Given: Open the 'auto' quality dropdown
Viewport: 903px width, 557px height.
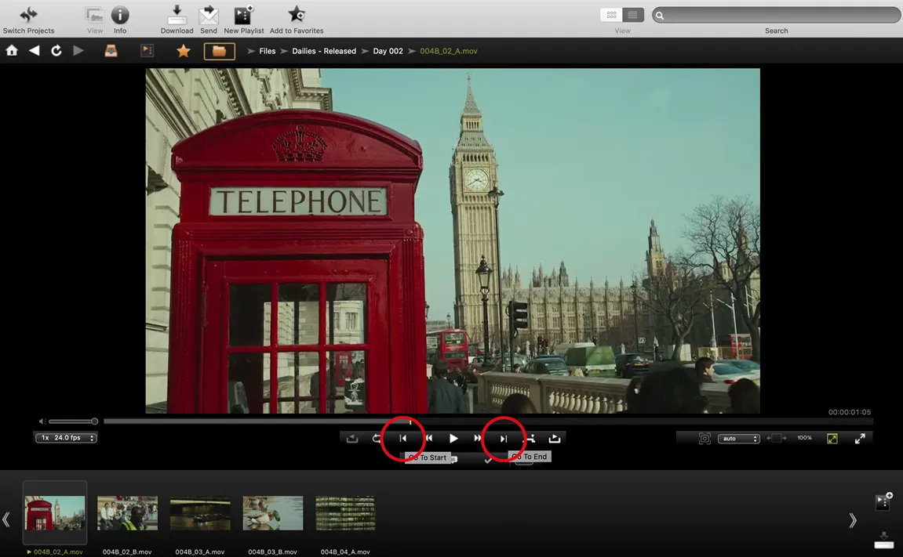Looking at the screenshot, I should [738, 438].
